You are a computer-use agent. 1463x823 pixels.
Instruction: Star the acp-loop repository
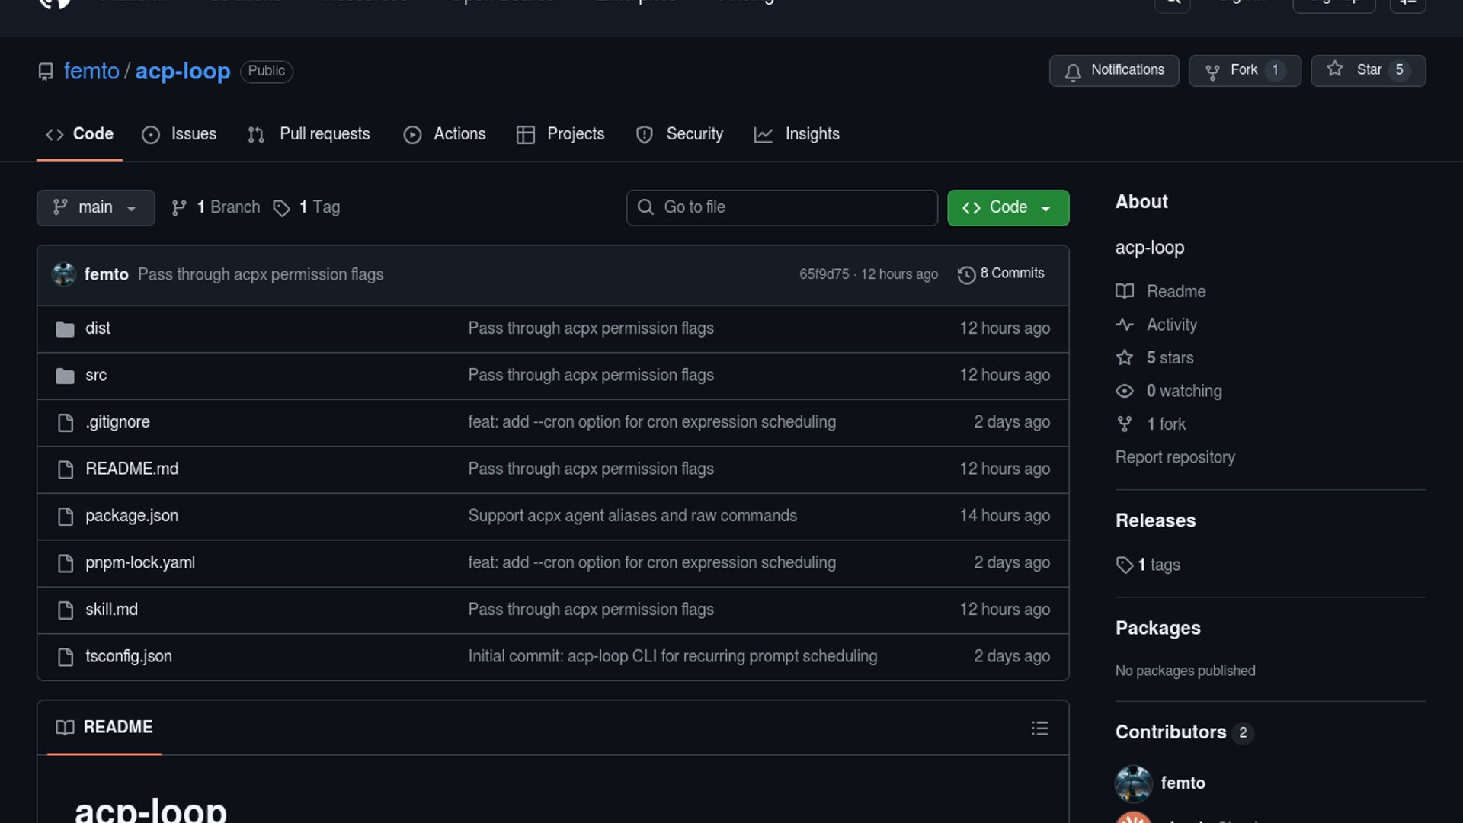coord(1367,70)
